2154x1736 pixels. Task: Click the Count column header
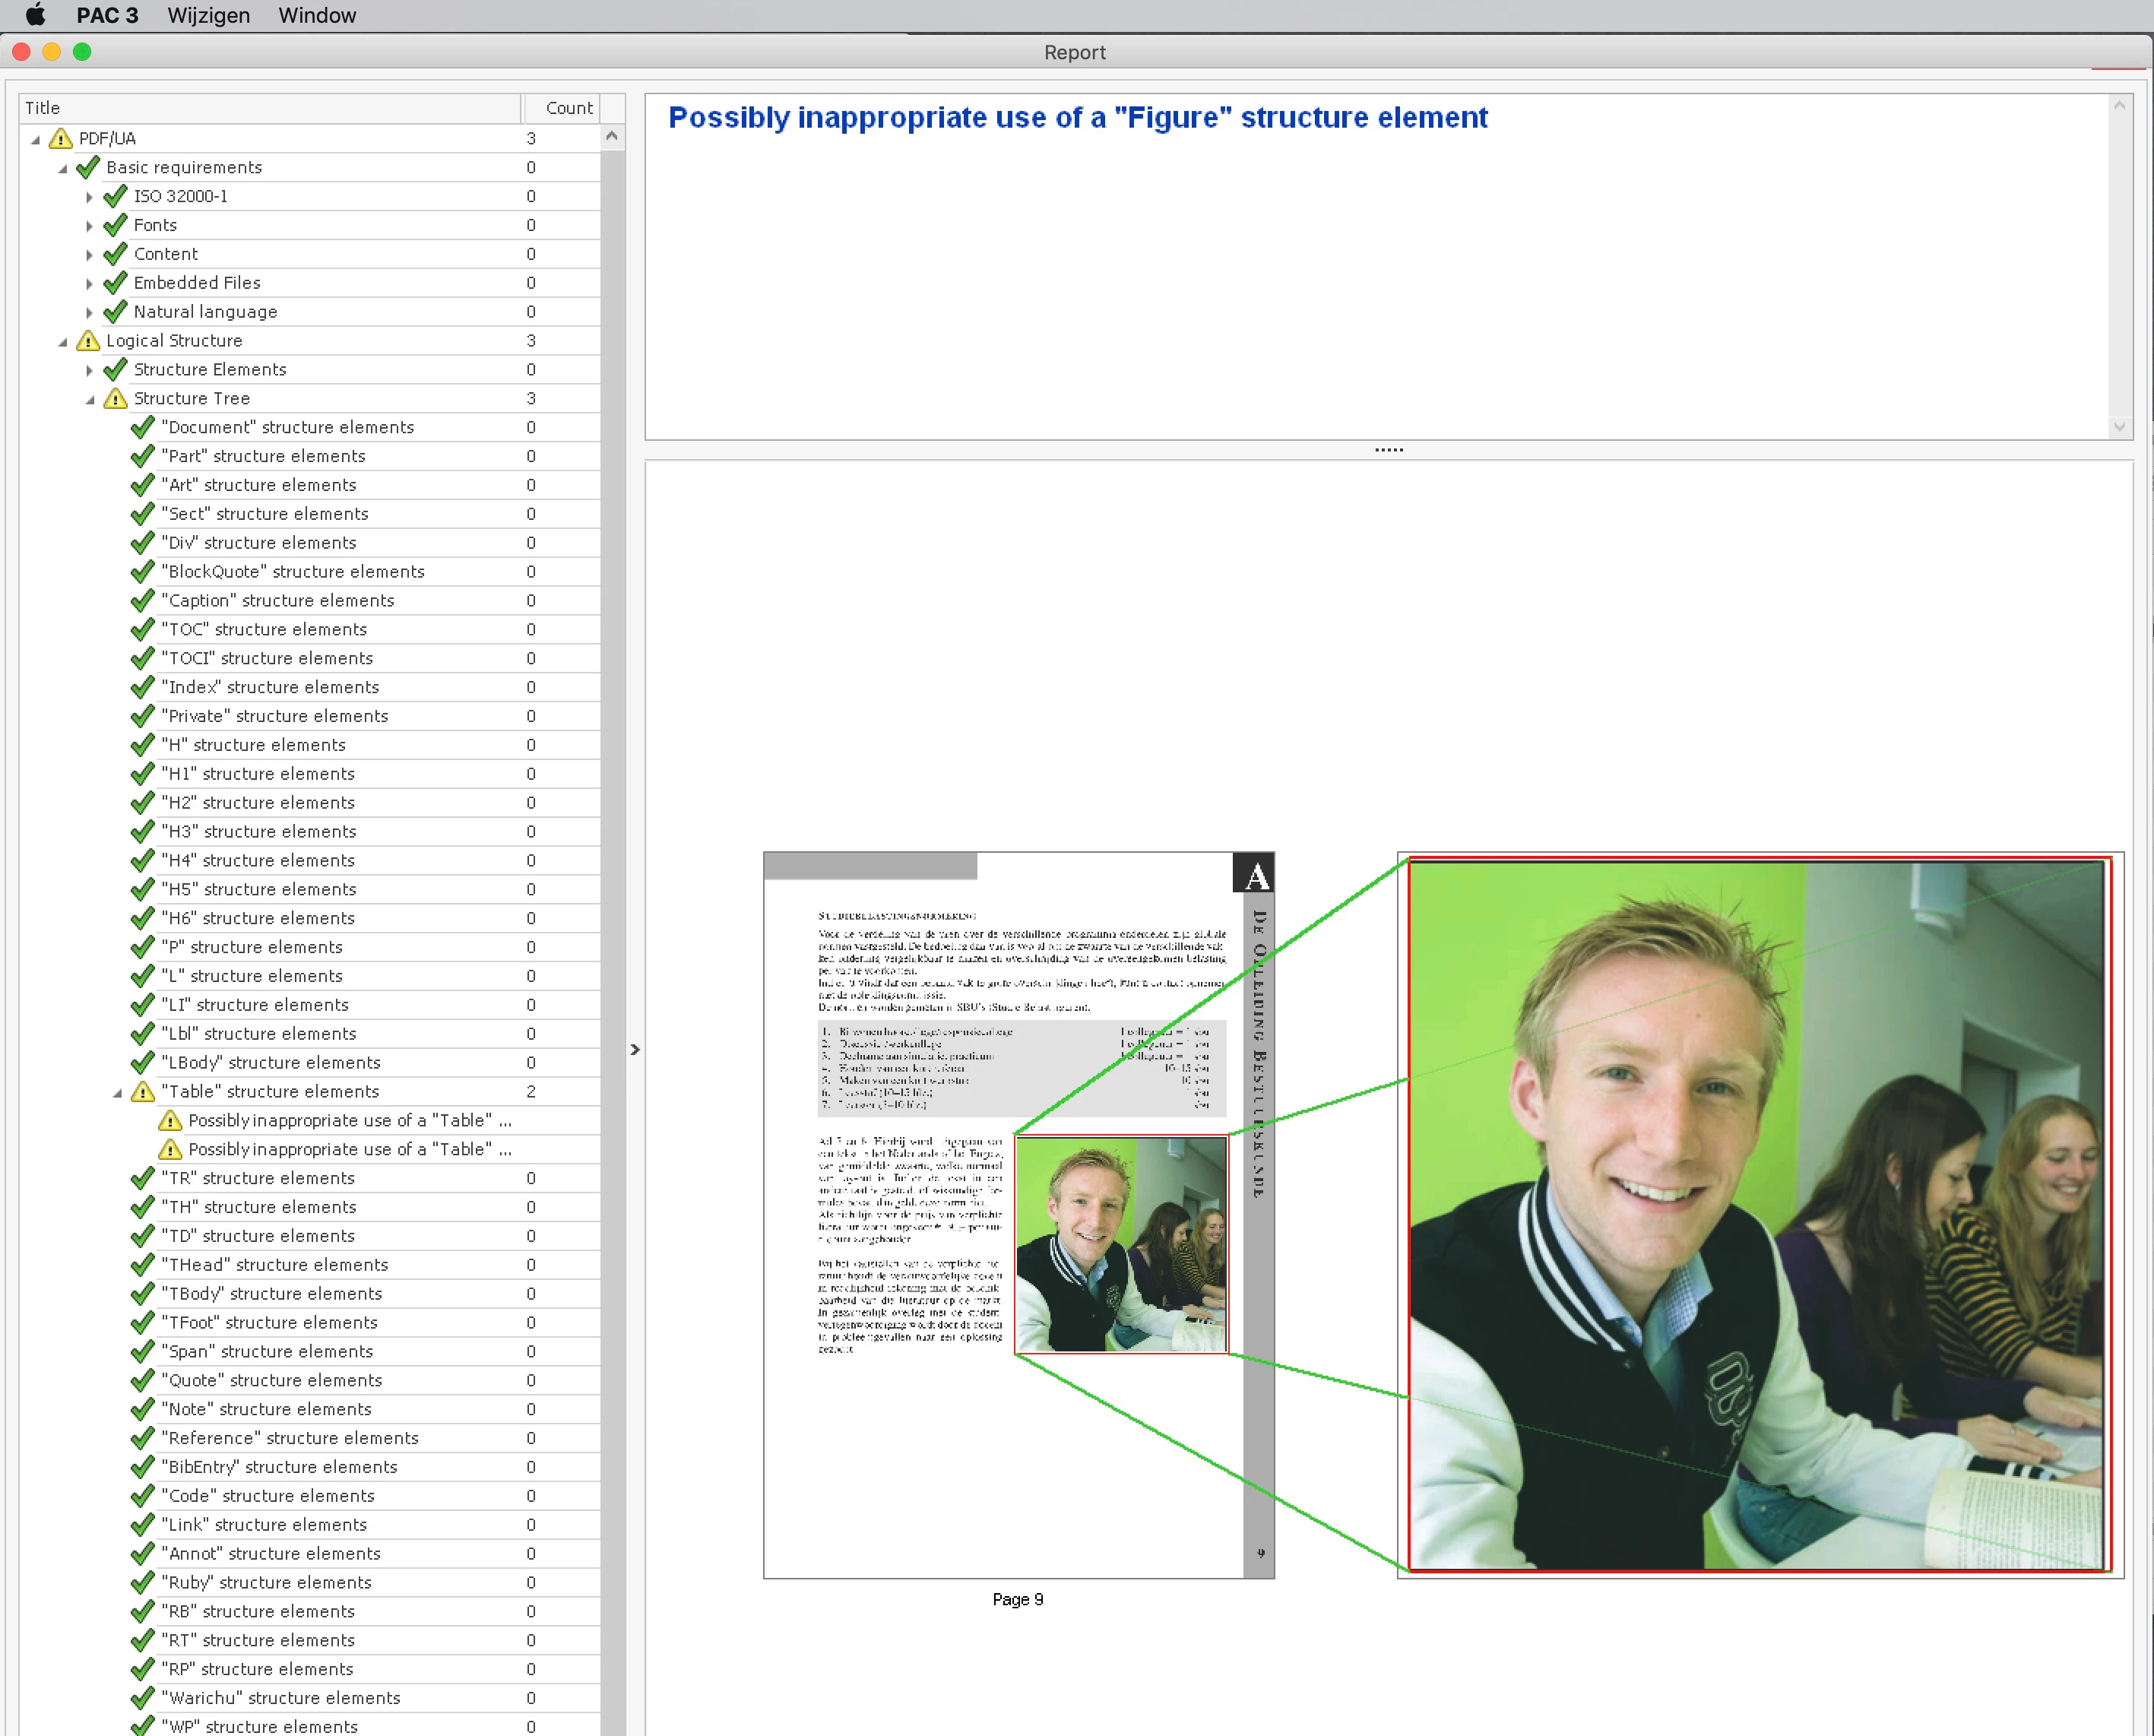click(x=568, y=108)
